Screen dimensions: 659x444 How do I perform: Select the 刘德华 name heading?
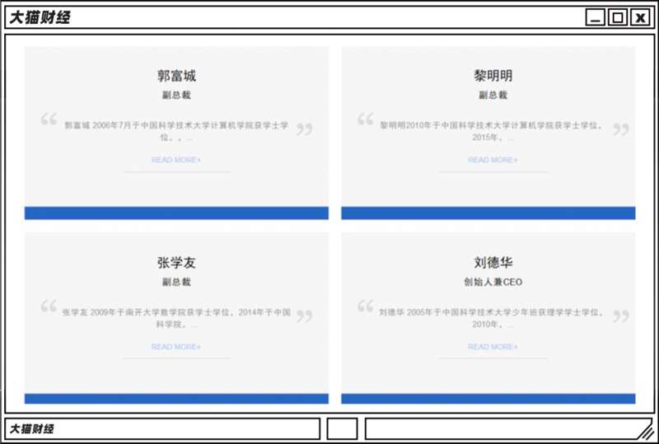point(493,262)
